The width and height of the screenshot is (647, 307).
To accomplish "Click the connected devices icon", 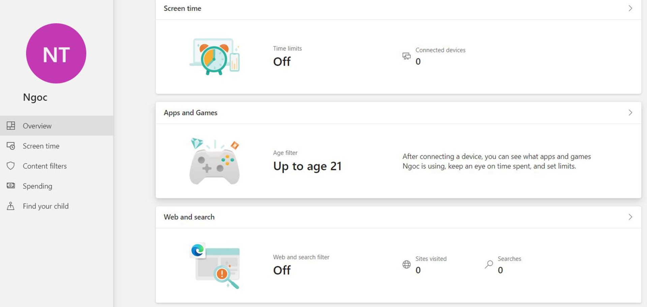I will tap(406, 56).
